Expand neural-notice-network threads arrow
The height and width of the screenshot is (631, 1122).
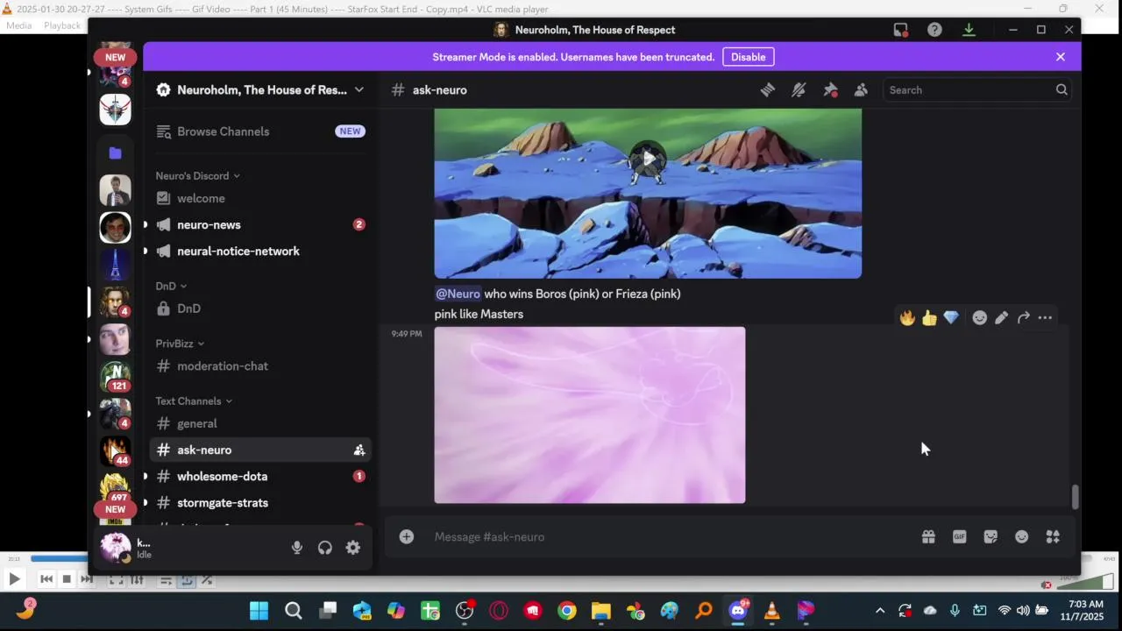click(146, 251)
